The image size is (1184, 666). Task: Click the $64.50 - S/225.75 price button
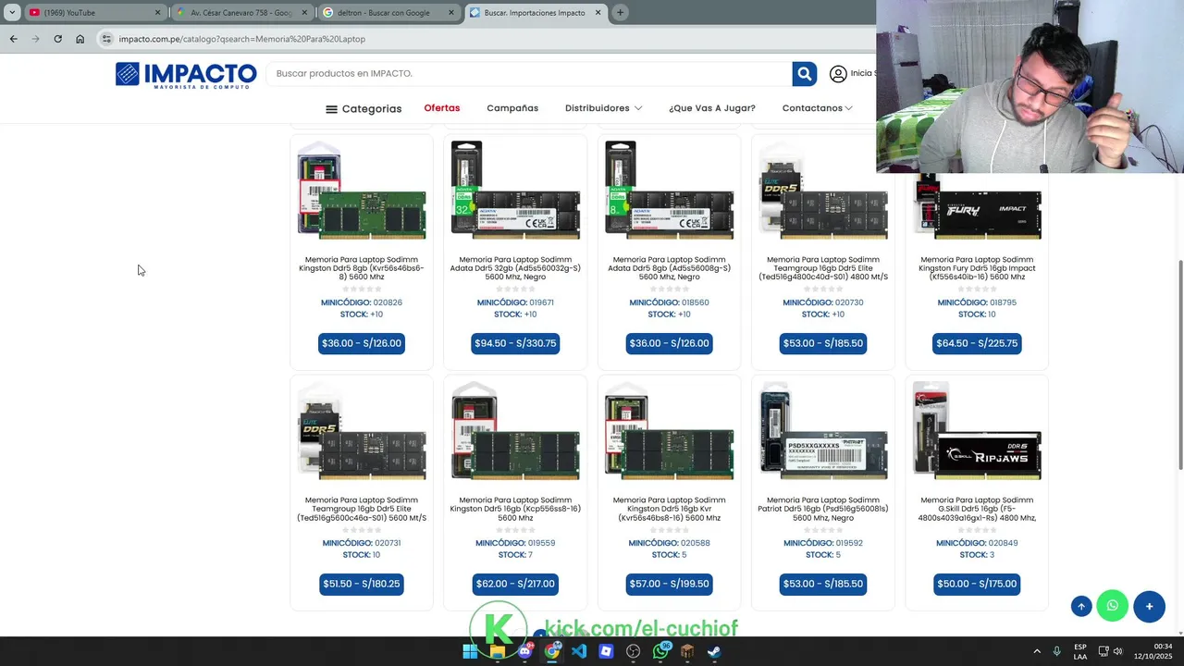click(x=977, y=343)
